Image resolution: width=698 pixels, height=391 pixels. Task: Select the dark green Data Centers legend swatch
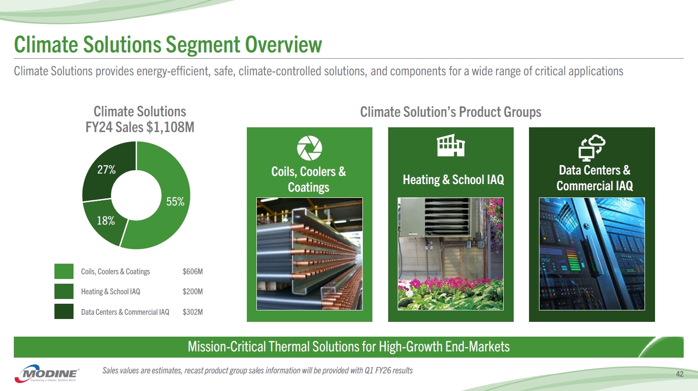(64, 311)
